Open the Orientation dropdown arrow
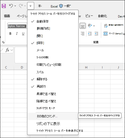Screen dimensions: 125x138 [x=94, y=26]
